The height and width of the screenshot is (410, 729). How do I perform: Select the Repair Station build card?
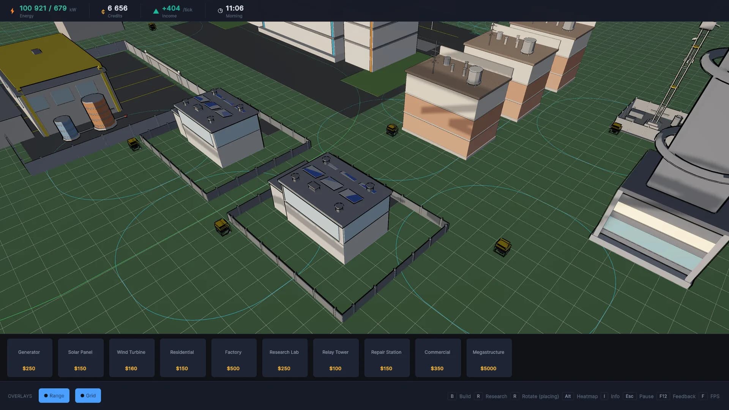pyautogui.click(x=387, y=358)
